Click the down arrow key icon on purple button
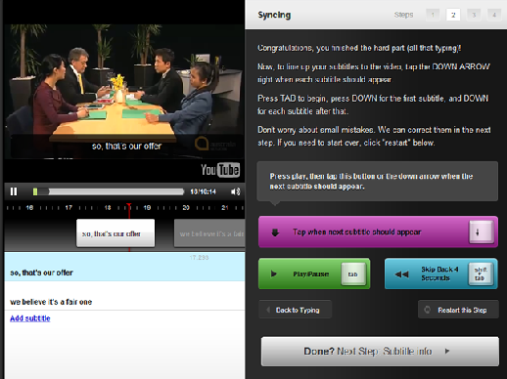Image resolution: width=507 pixels, height=379 pixels. 482,232
